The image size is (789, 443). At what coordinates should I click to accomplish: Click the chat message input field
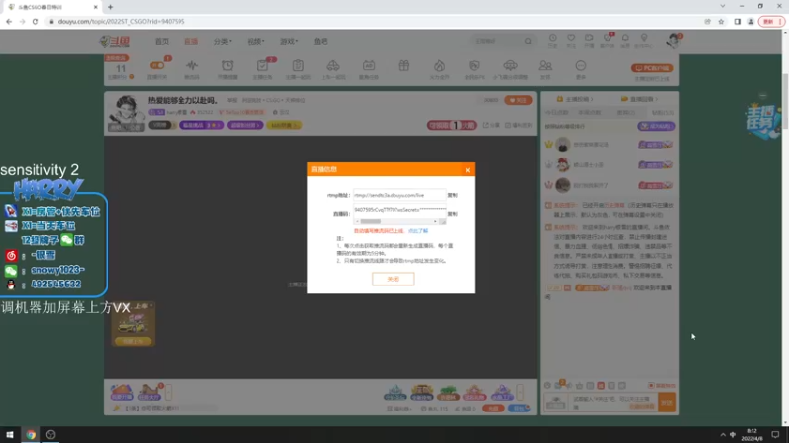click(x=613, y=403)
